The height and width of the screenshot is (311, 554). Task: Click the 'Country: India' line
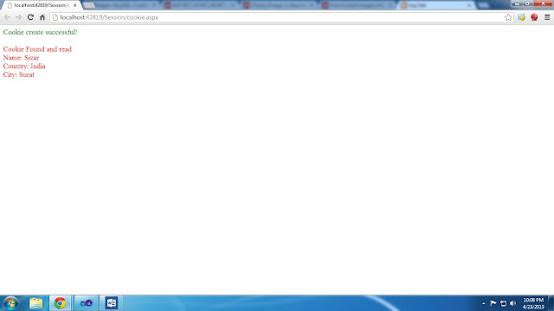(24, 66)
